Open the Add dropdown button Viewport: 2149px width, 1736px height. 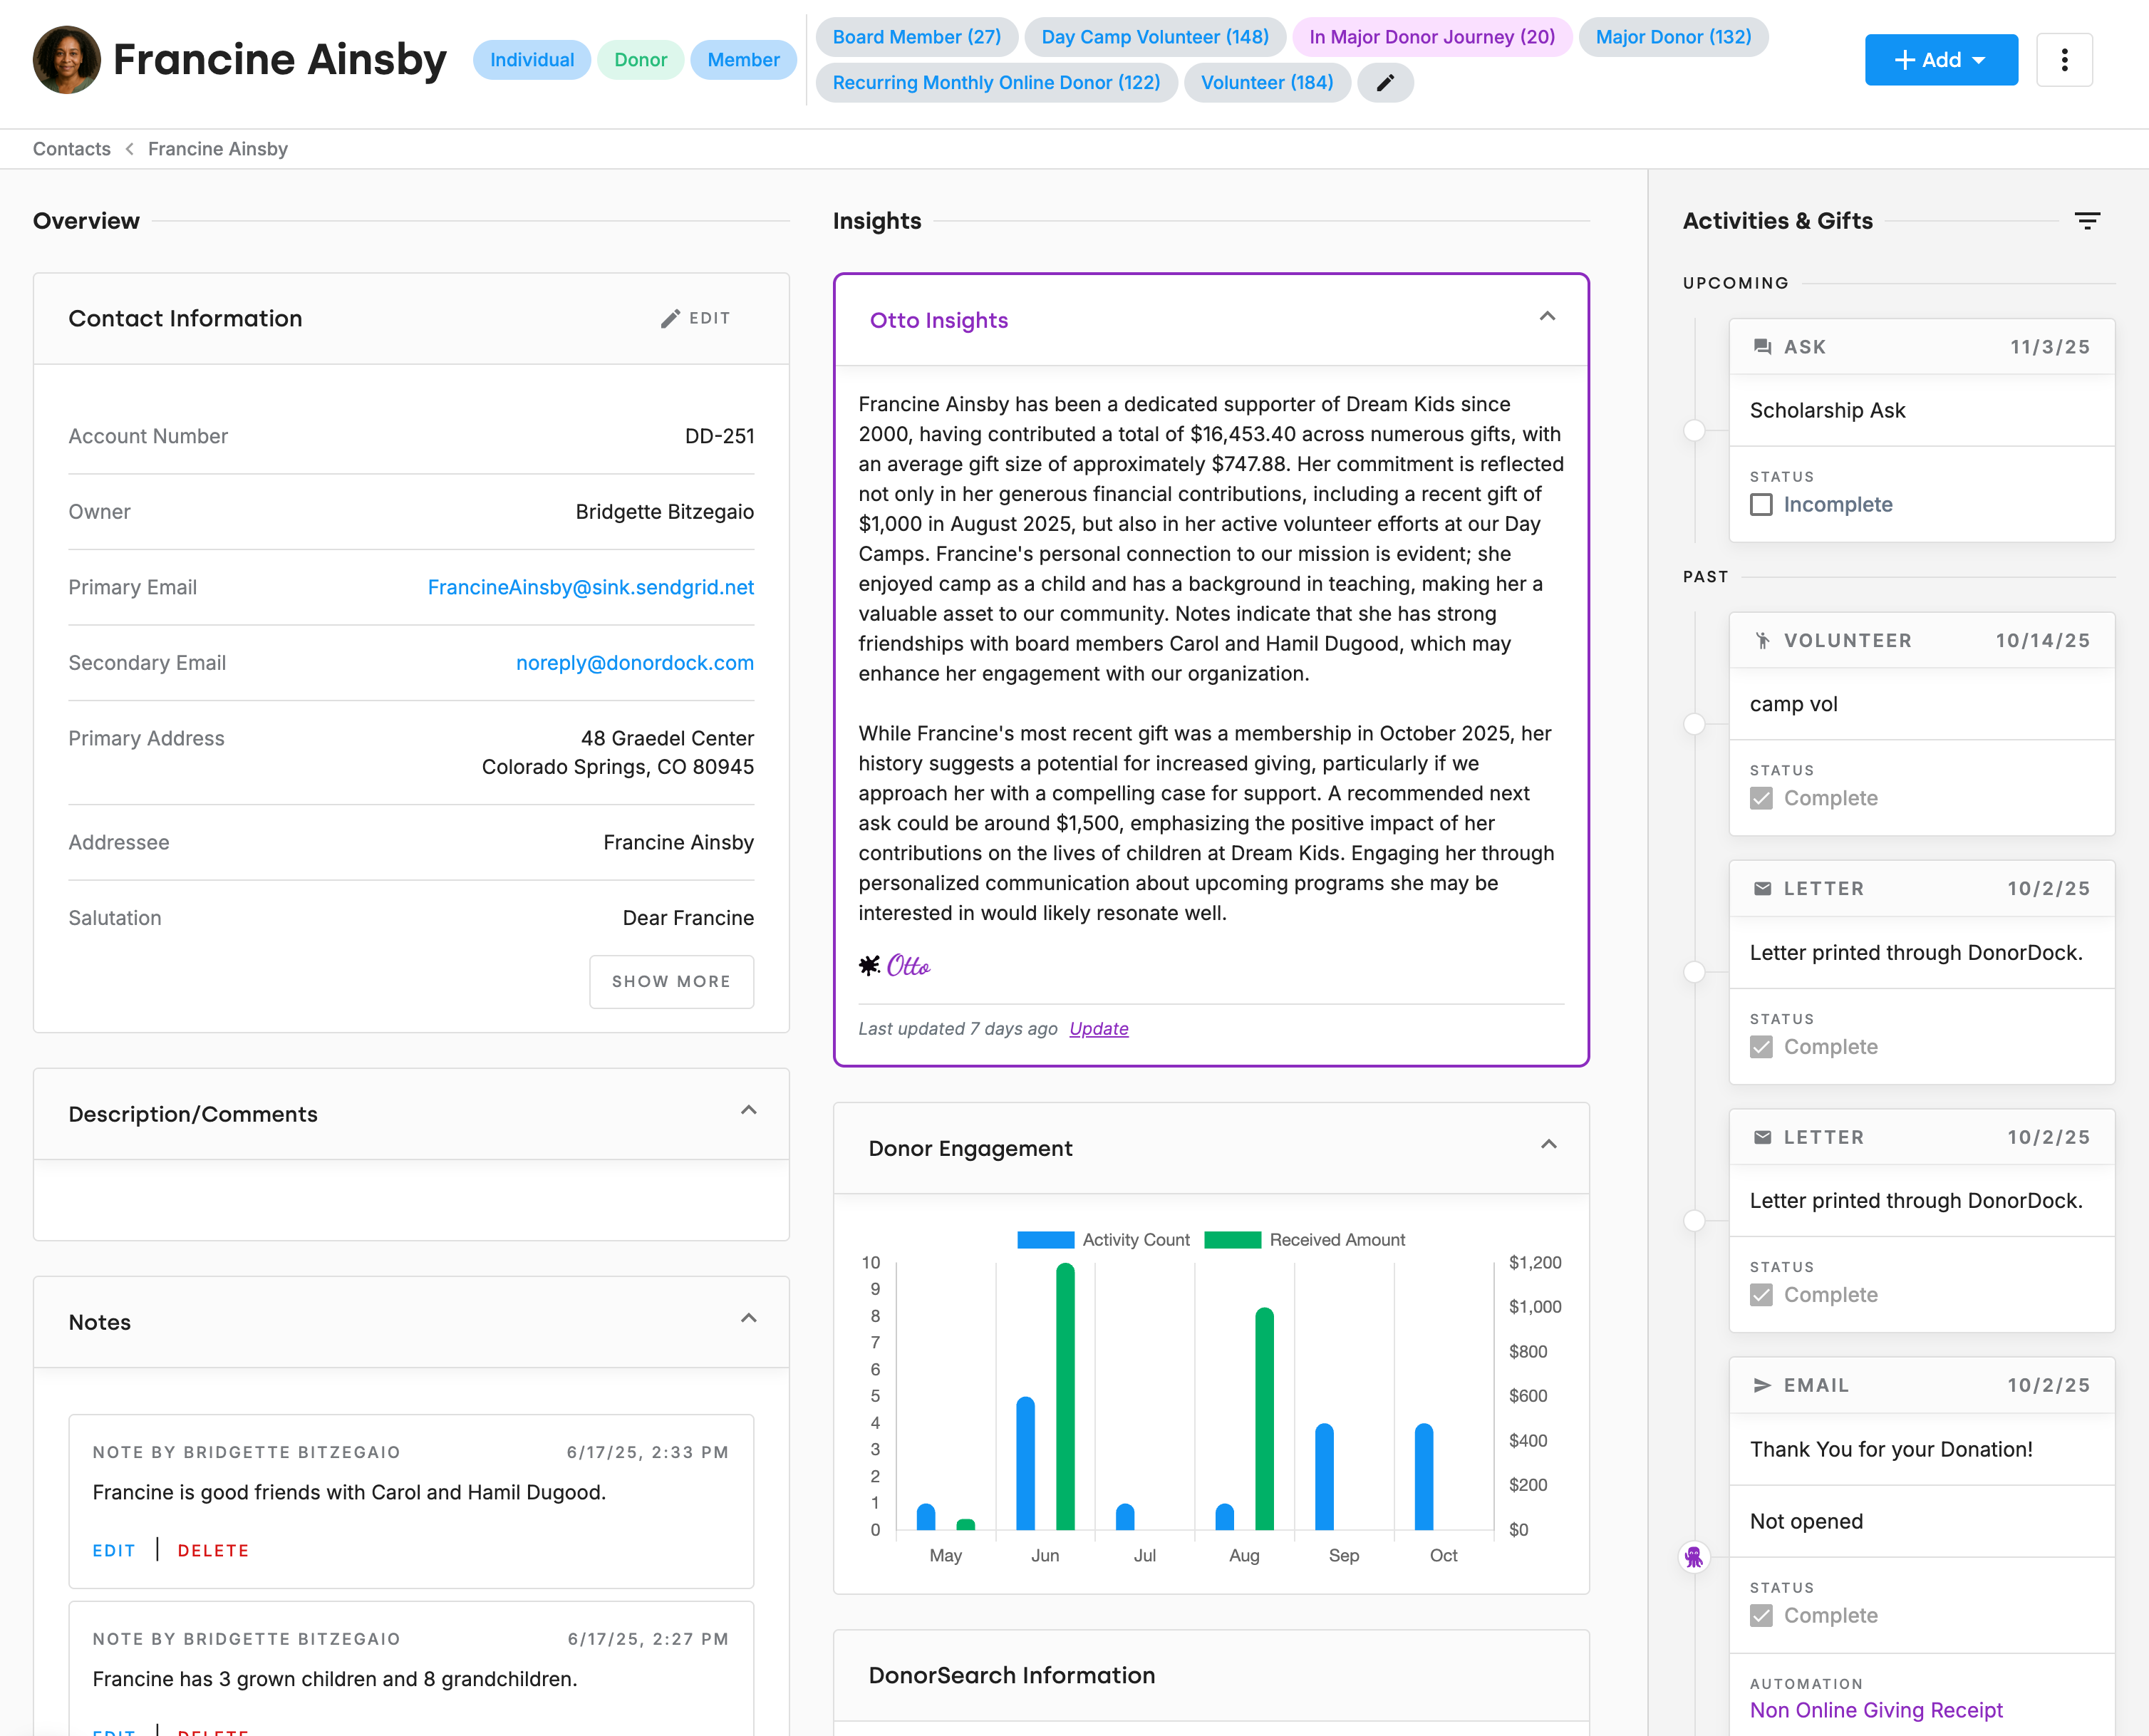1940,60
